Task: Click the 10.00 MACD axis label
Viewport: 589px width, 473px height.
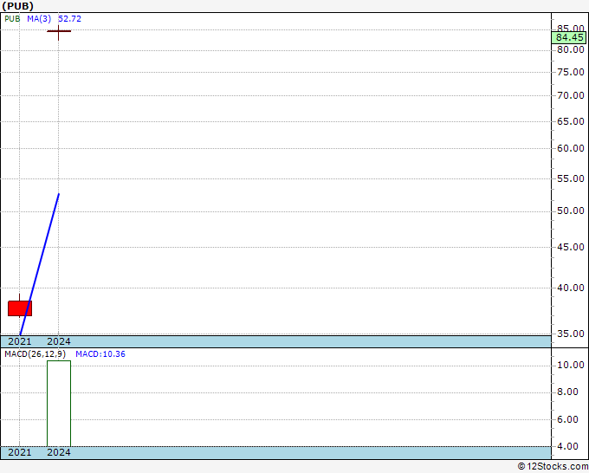Action: click(571, 365)
